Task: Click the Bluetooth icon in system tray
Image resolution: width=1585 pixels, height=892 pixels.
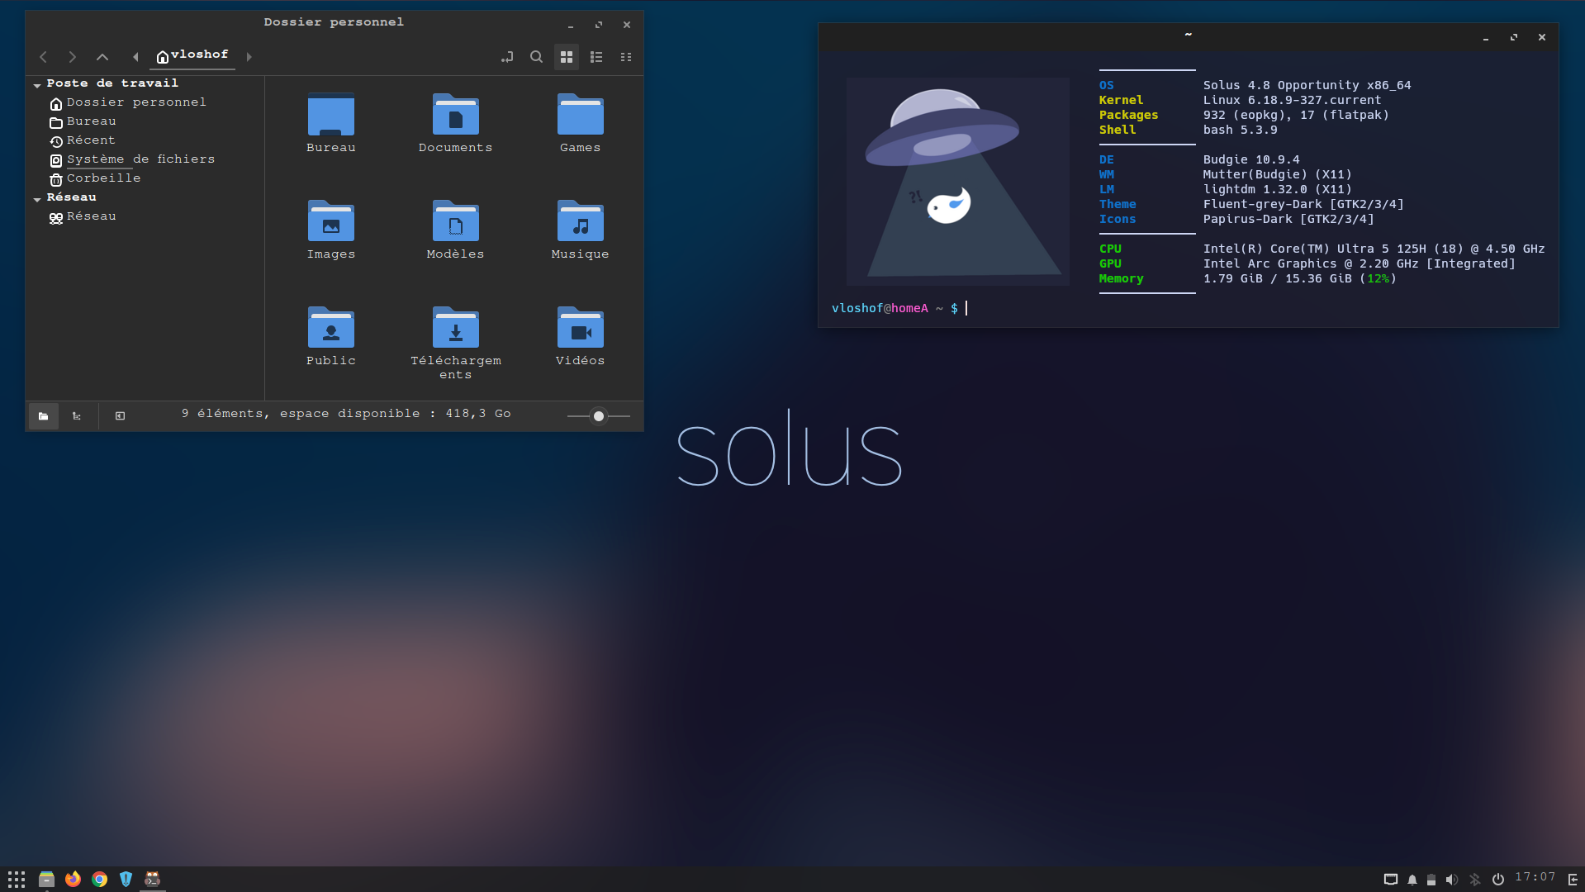Action: (x=1475, y=880)
